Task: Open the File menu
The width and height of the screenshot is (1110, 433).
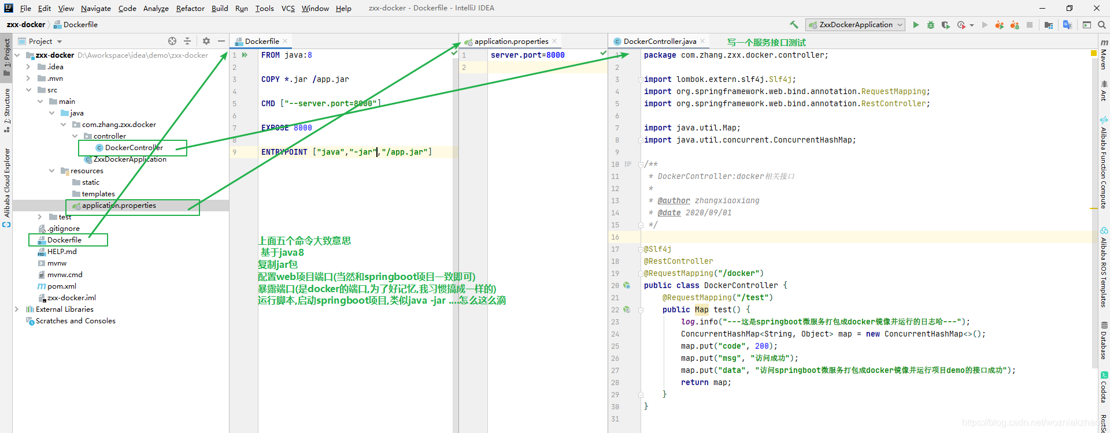Action: tap(25, 8)
